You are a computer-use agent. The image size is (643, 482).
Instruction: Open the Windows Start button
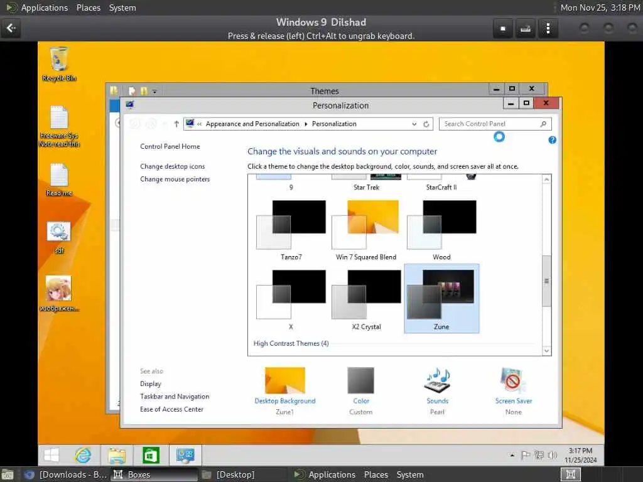(51, 455)
